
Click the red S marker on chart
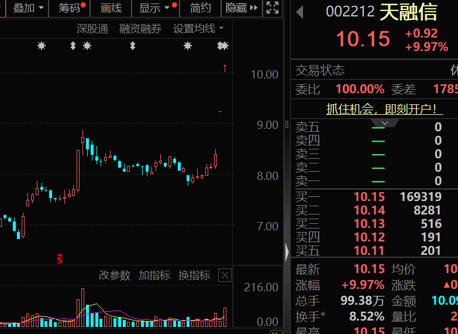click(59, 258)
